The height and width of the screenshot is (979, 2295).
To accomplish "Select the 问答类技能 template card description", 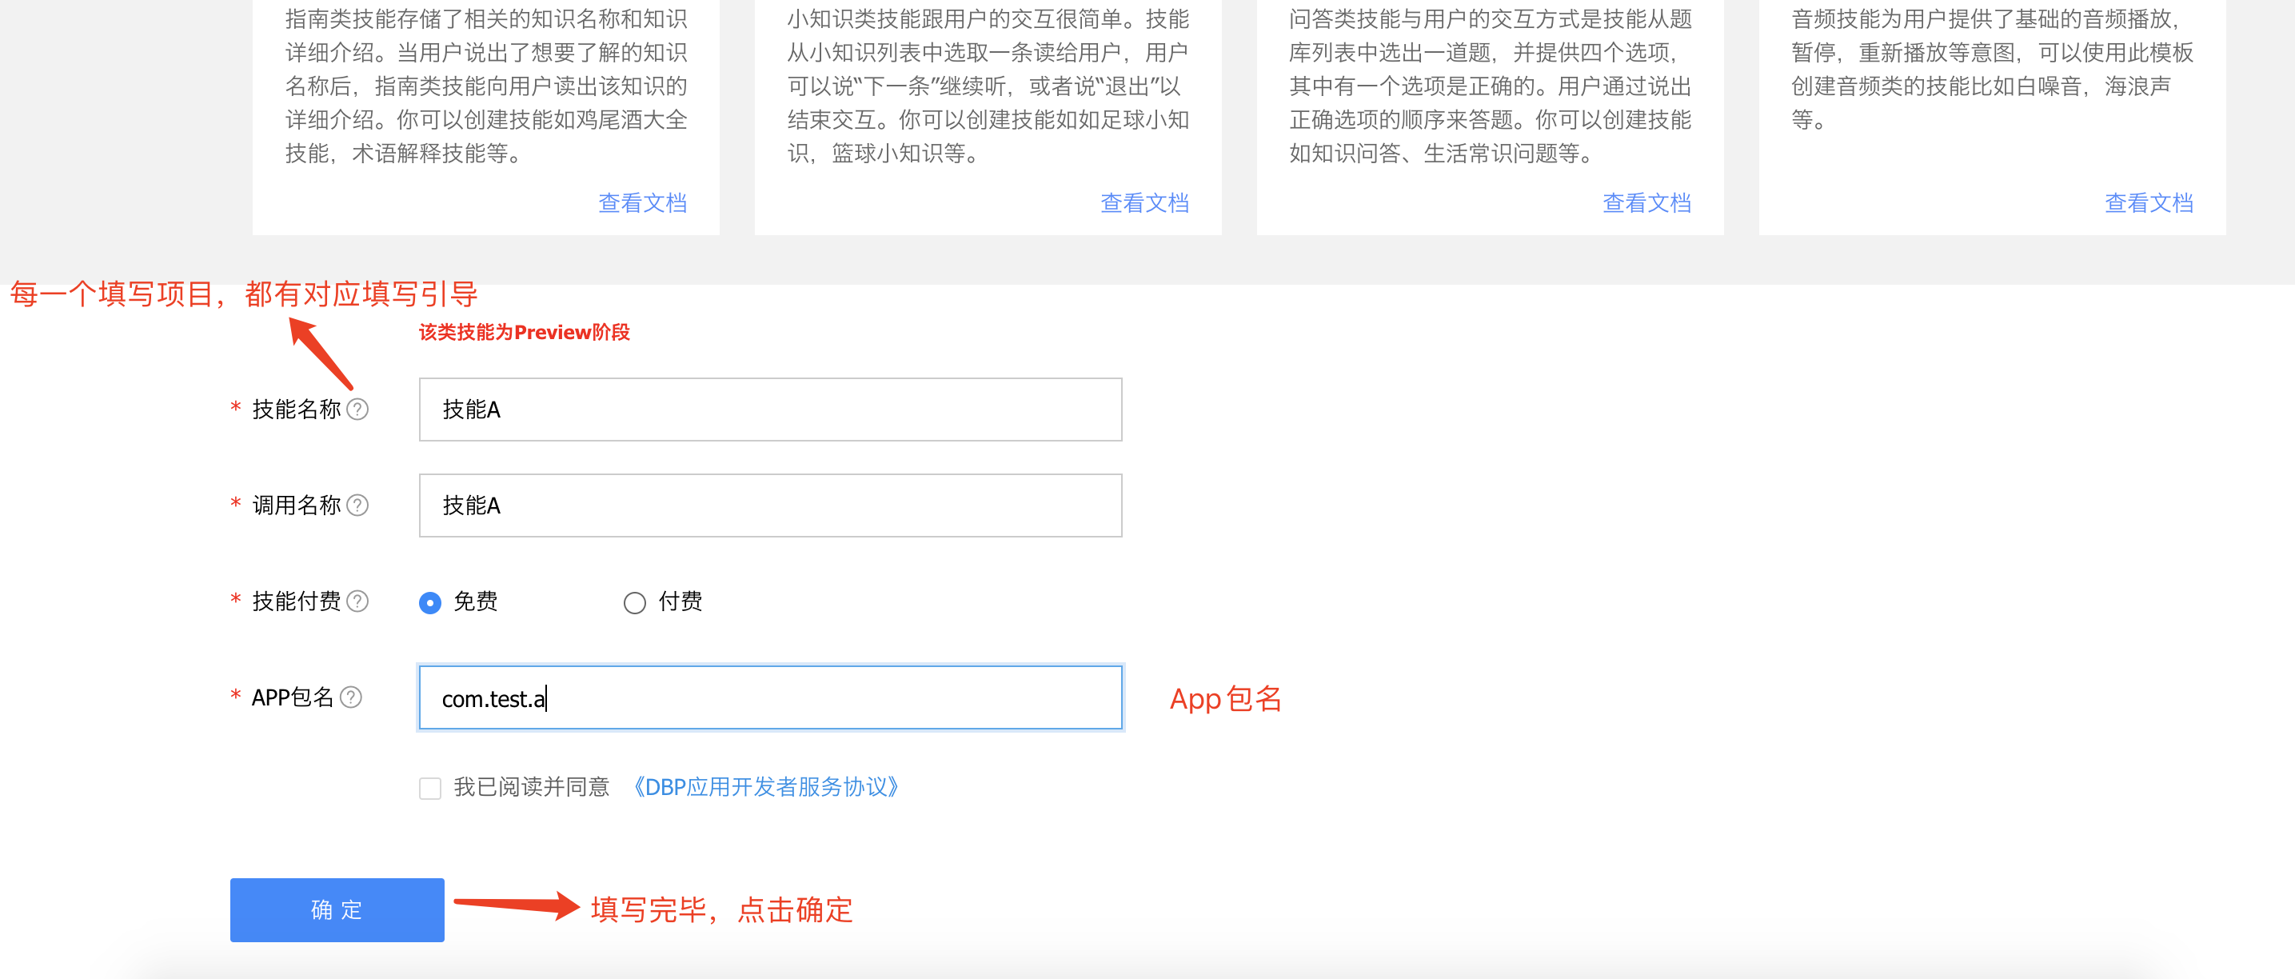I will pyautogui.click(x=1491, y=86).
